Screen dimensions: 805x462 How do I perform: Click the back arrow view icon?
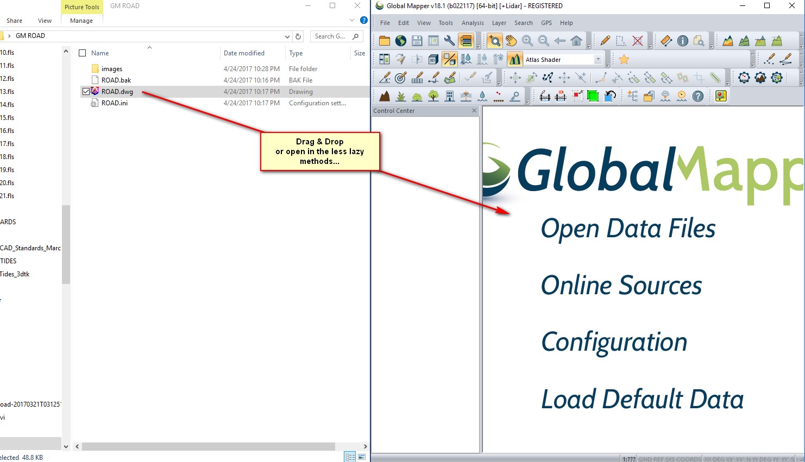pos(560,41)
